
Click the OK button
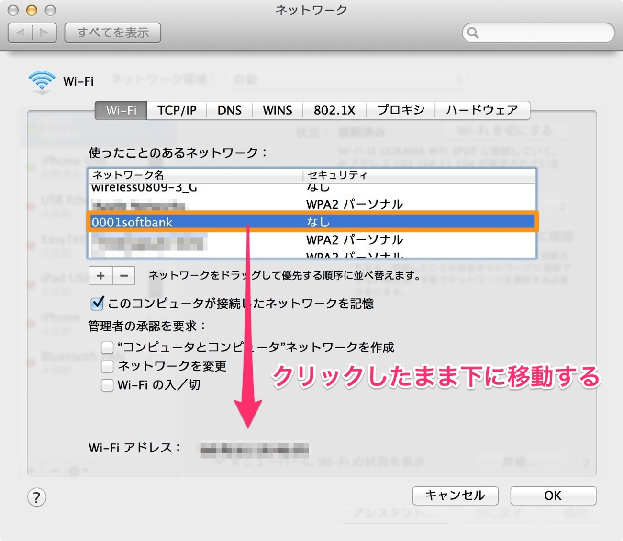pyautogui.click(x=553, y=496)
